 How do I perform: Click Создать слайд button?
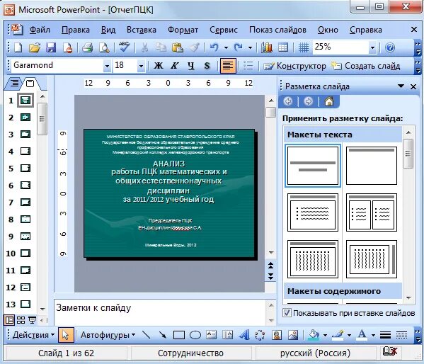365,66
